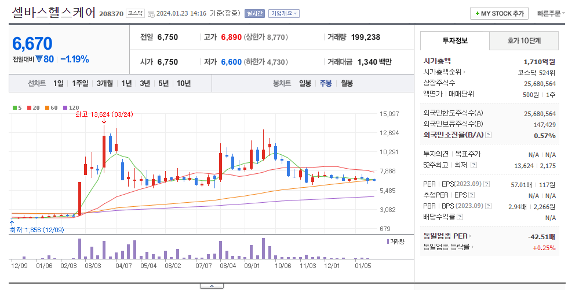The image size is (579, 290).
Task: Click the calendar clock icon beside the date
Action: click(151, 14)
